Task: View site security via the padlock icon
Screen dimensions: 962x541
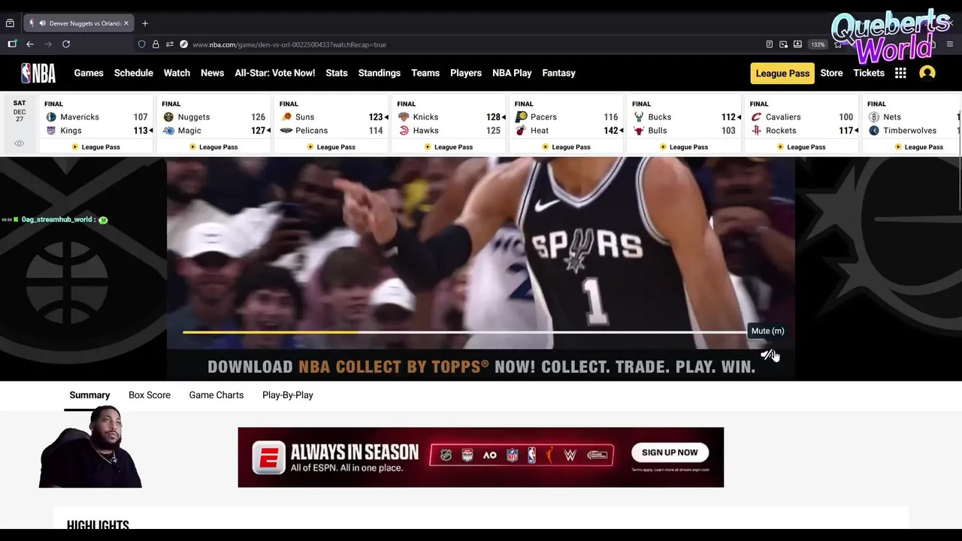Action: coord(156,44)
